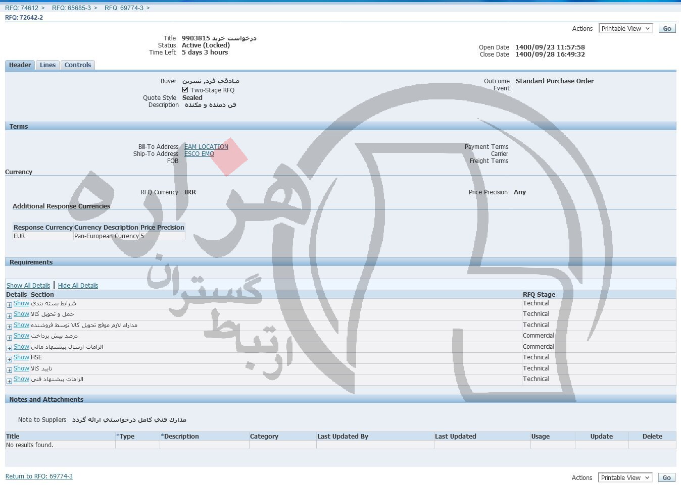This screenshot has height=485, width=681.
Task: Open breadcrumb RFQ: 74612
Action: pyautogui.click(x=22, y=8)
